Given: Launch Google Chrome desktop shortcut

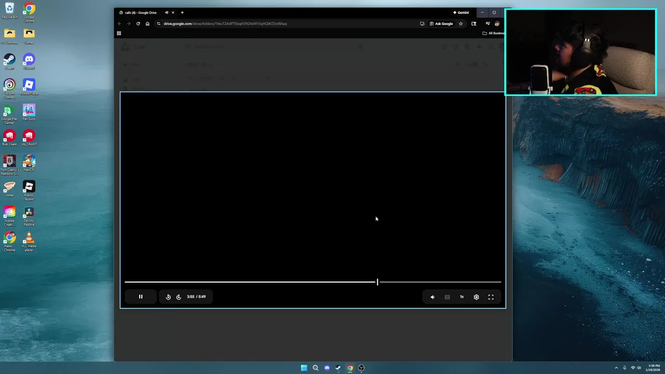Looking at the screenshot, I should pos(29,11).
